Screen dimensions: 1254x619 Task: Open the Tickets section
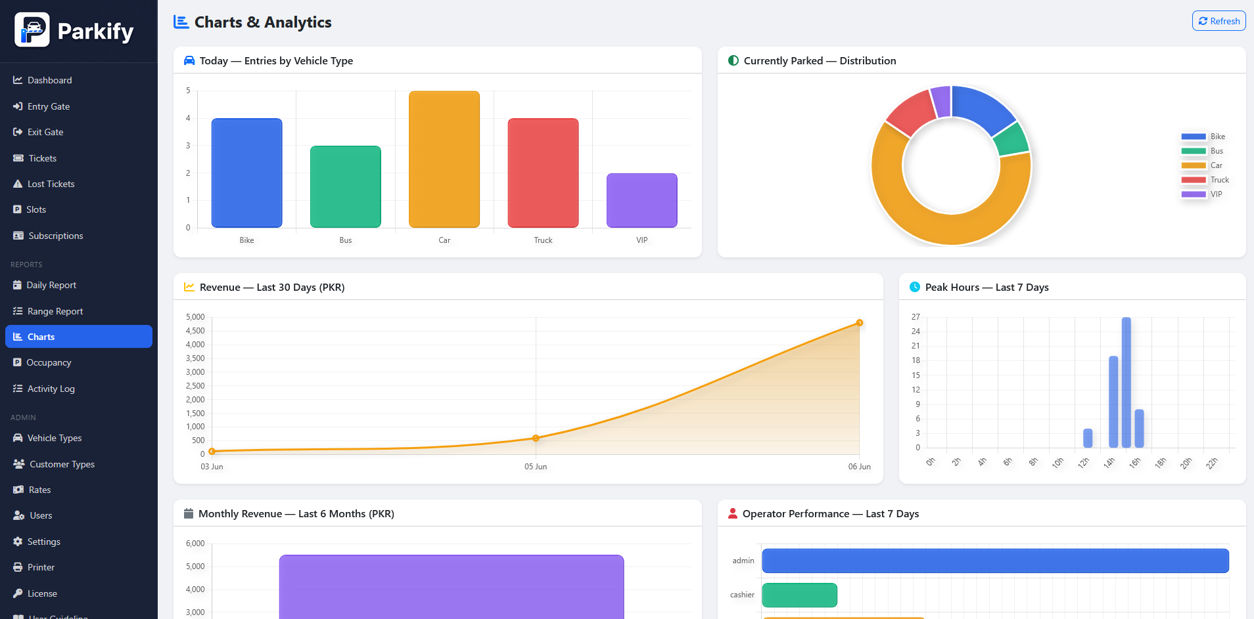pos(79,158)
